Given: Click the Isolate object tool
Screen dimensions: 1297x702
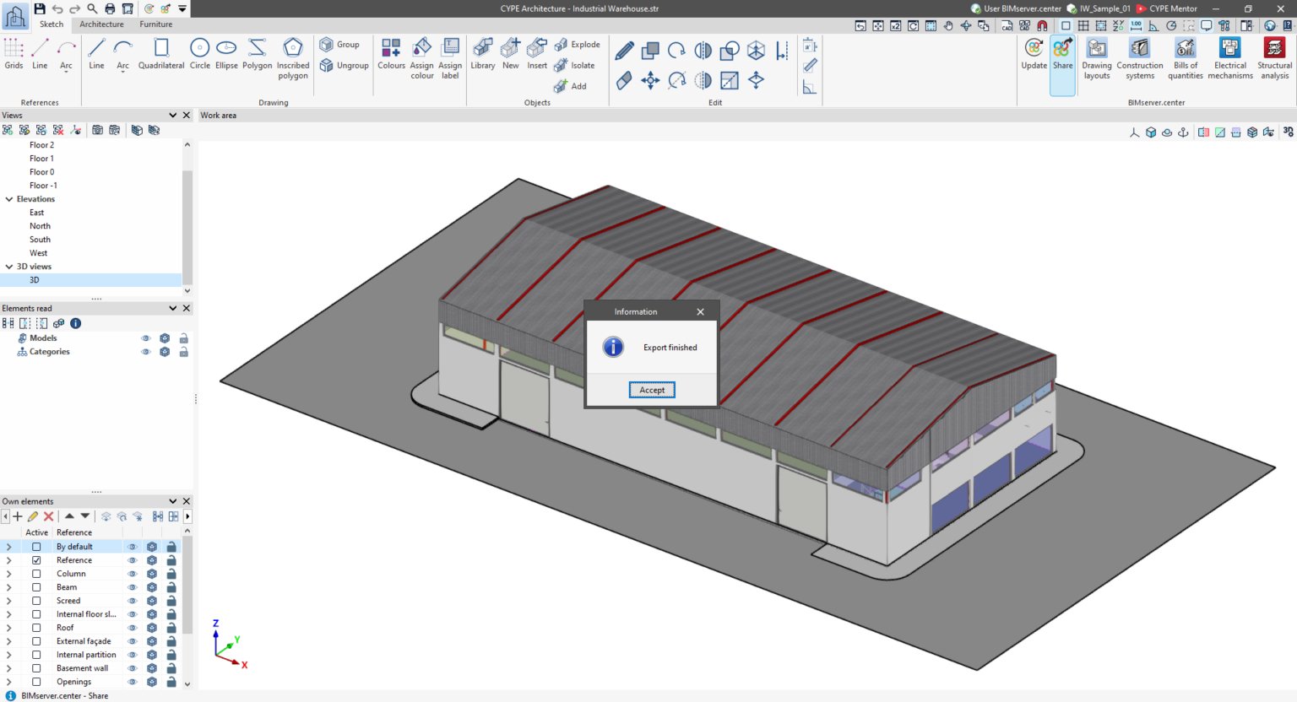Looking at the screenshot, I should (574, 65).
